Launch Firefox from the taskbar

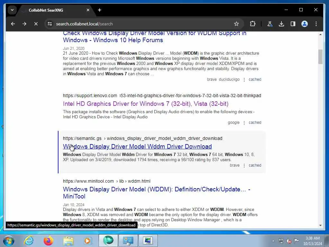coord(48,241)
